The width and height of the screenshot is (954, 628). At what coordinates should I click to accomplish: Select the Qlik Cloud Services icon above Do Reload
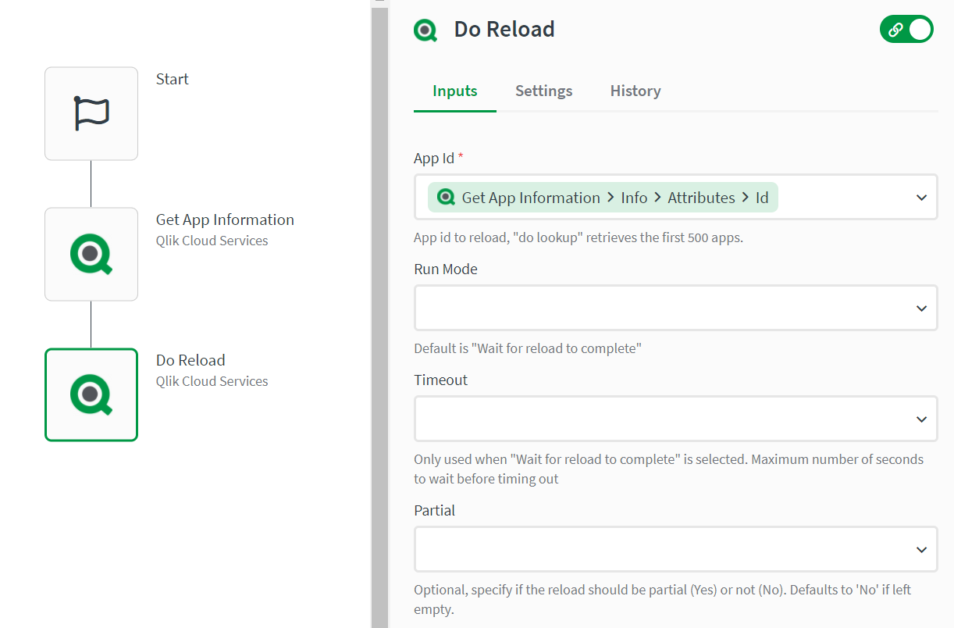[x=91, y=254]
